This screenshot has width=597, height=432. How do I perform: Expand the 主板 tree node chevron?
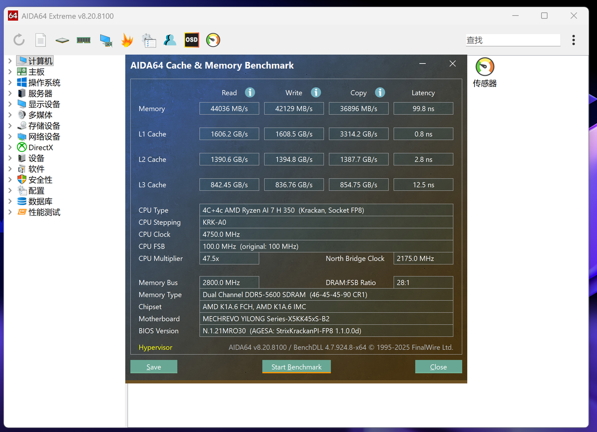coord(10,72)
